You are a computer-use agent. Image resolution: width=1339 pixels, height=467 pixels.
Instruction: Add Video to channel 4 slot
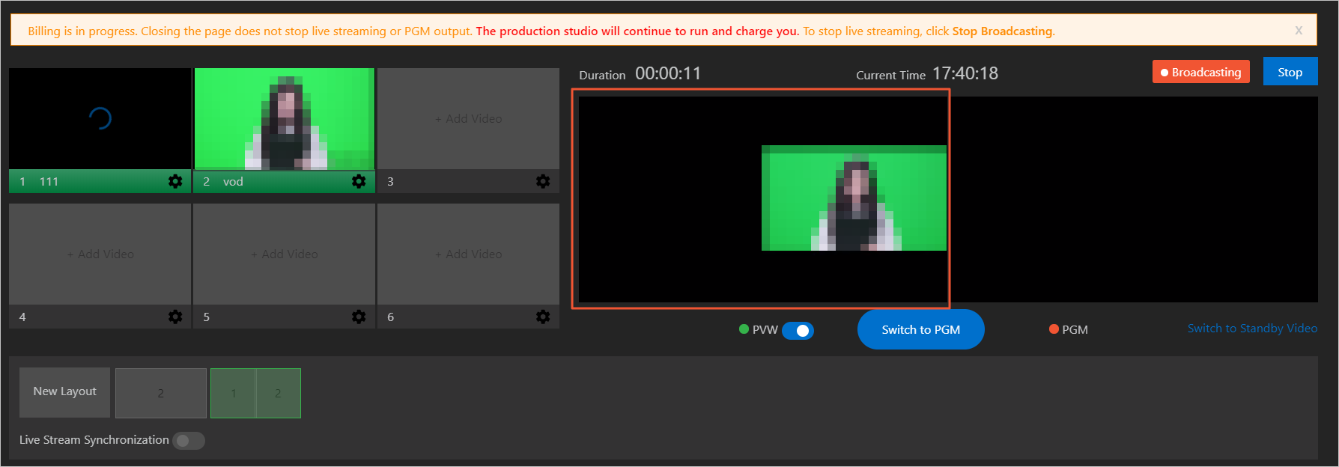[x=100, y=254]
